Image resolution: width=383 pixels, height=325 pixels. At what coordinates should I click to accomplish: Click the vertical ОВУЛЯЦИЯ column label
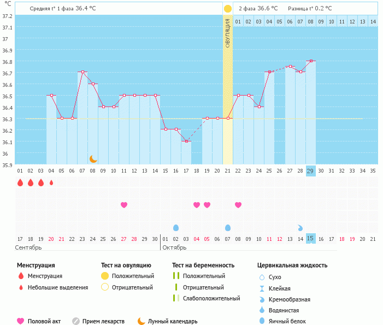[x=228, y=33]
